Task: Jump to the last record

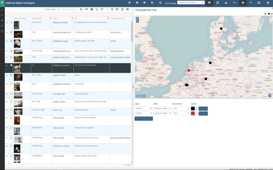Action: 152,3
